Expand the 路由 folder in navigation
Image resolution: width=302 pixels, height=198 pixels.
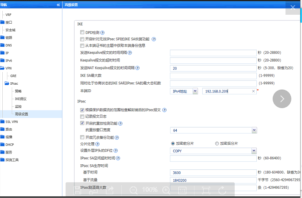tap(2, 129)
